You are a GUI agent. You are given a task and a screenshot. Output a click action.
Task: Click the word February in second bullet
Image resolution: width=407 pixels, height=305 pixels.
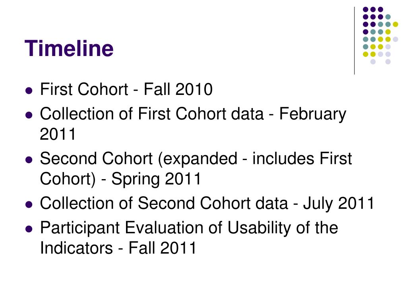point(312,114)
